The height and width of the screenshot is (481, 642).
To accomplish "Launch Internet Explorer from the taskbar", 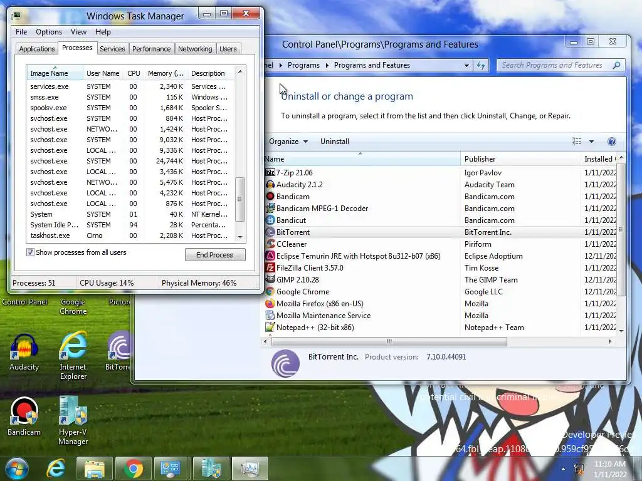I will [56, 468].
